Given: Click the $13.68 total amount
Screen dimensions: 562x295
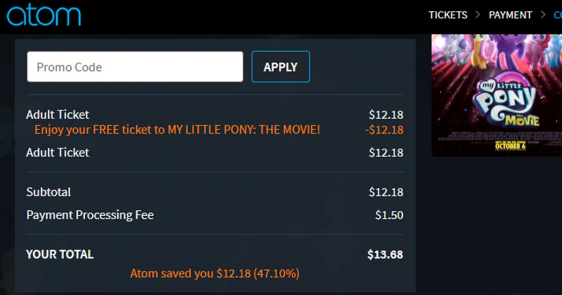Looking at the screenshot, I should tap(385, 254).
